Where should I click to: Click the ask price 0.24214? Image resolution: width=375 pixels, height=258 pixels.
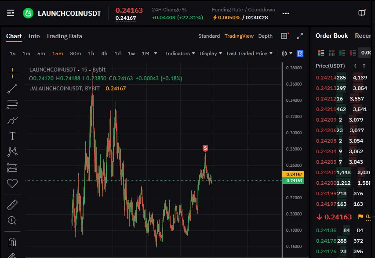pos(326,78)
